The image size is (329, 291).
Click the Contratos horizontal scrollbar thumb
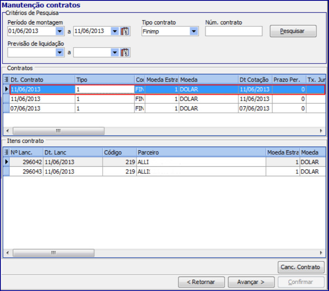point(59,131)
